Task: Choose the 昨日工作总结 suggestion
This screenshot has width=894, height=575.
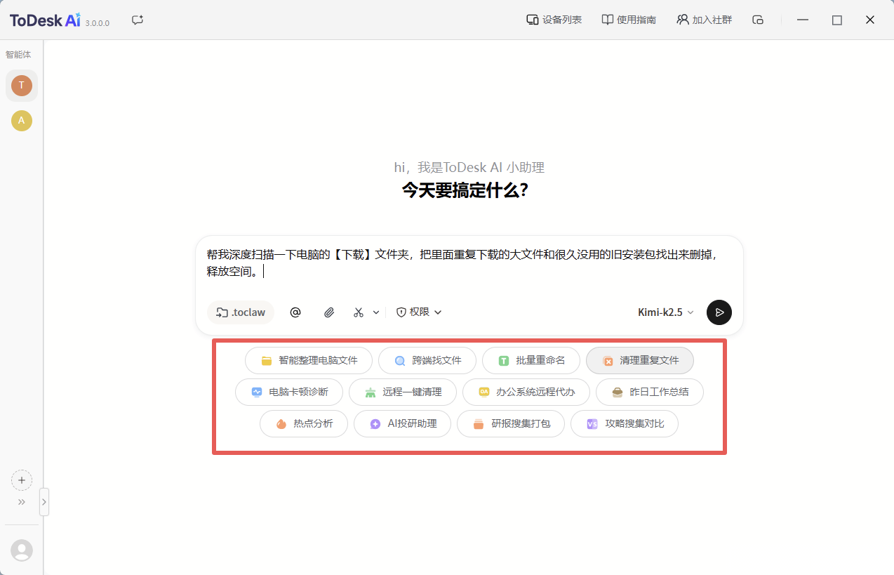Action: pos(650,392)
